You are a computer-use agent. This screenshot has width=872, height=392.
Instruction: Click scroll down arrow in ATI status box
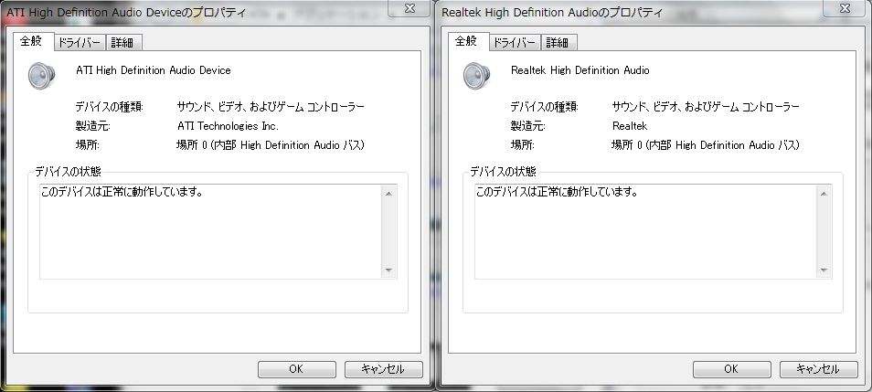tap(388, 270)
